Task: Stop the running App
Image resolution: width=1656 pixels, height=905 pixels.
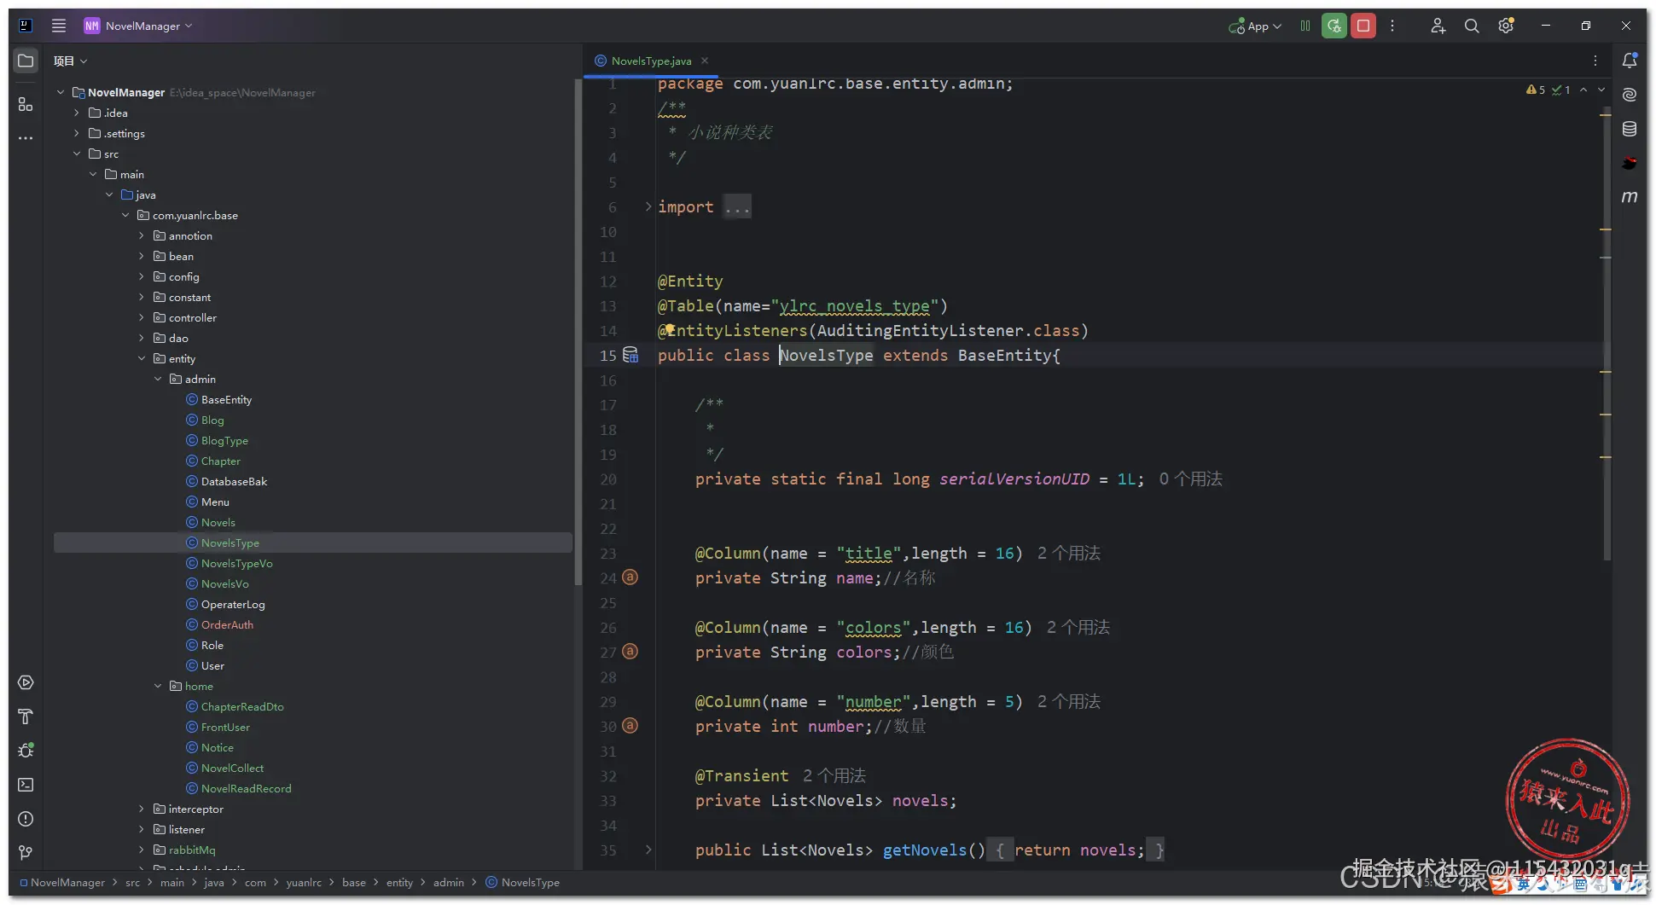Action: tap(1363, 26)
